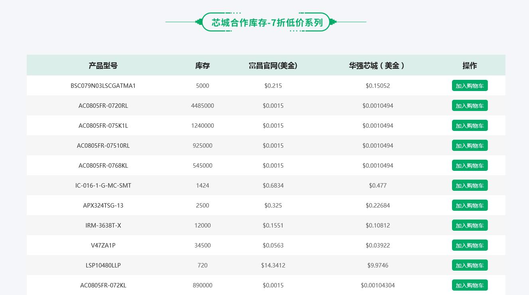Add IRM-3638T-X to the shopping cart
Viewport: 529px width, 295px height.
[x=470, y=225]
